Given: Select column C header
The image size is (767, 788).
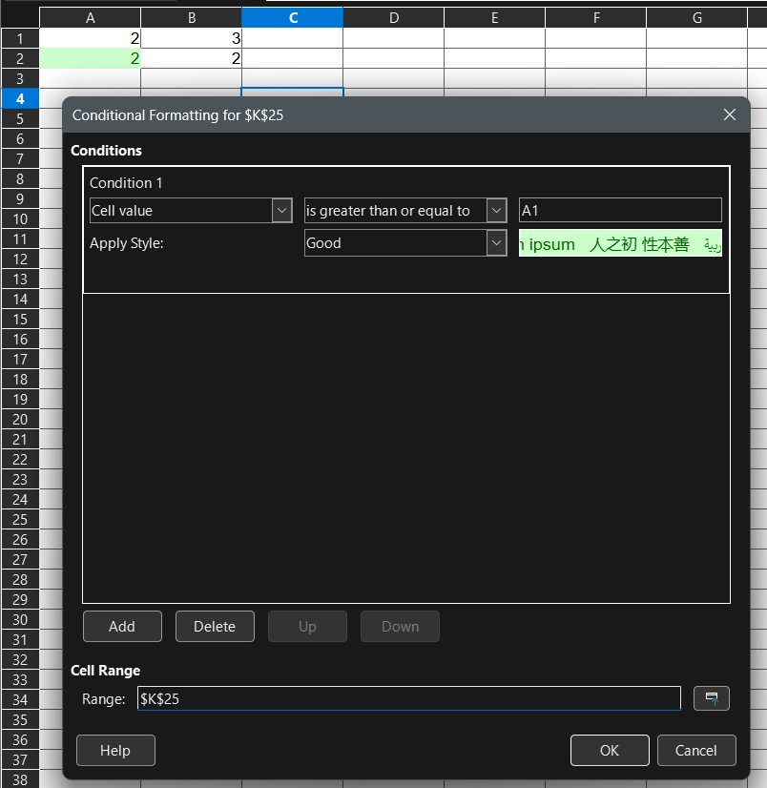Looking at the screenshot, I should (x=292, y=18).
